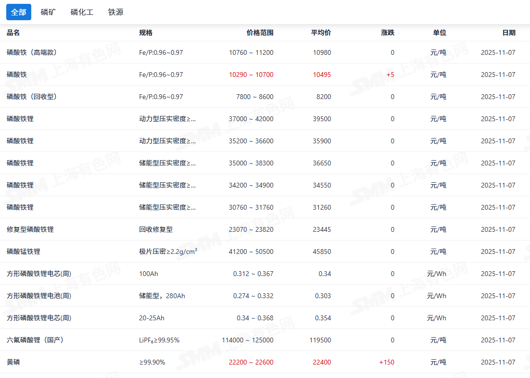The width and height of the screenshot is (530, 378).
Task: Select 修复型磷酸铁锂 product name
Action: click(x=30, y=229)
